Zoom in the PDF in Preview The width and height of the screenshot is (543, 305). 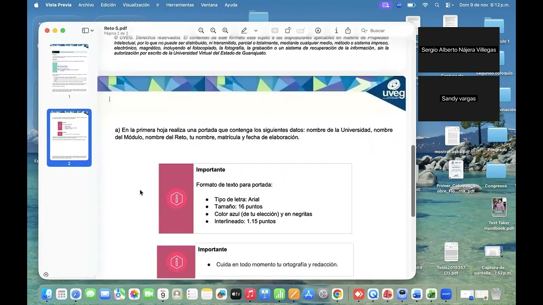225,30
